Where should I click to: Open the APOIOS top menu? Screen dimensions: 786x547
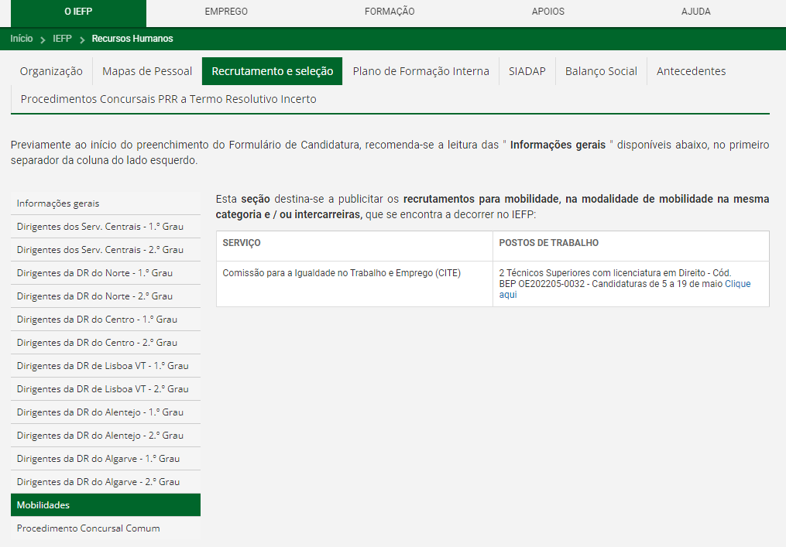click(548, 12)
